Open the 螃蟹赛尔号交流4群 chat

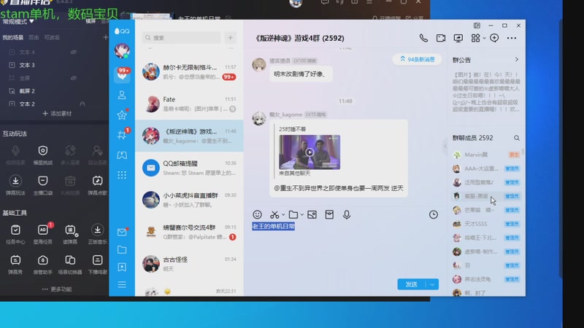189,232
